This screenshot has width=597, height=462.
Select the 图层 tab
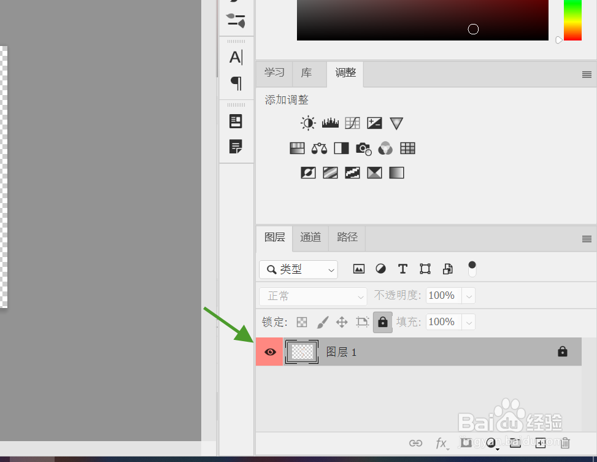pyautogui.click(x=274, y=237)
